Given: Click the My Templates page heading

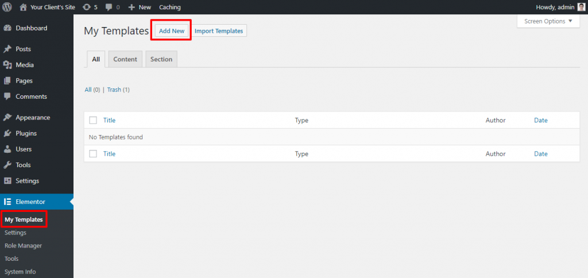Looking at the screenshot, I should (x=116, y=31).
